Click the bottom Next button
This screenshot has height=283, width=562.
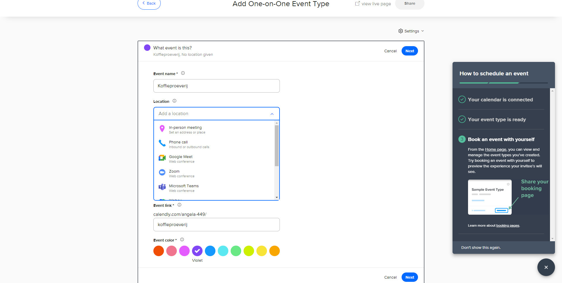(410, 277)
